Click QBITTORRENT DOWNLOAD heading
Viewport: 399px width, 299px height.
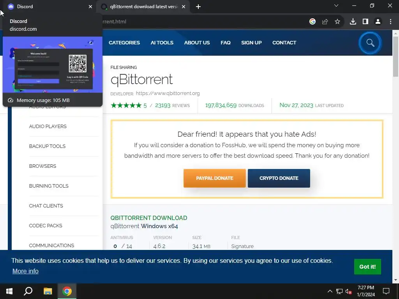point(149,218)
